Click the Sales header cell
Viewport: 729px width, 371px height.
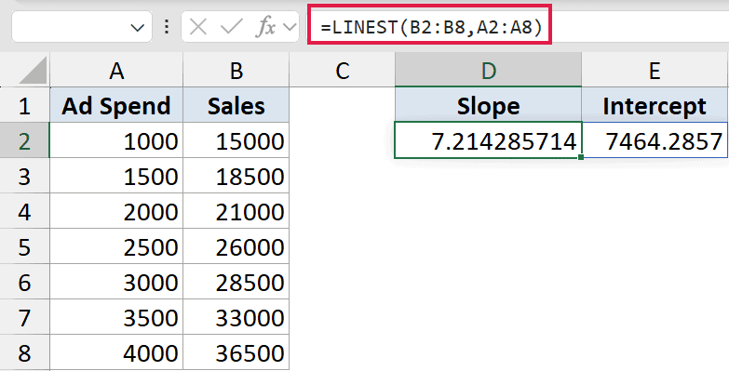(236, 105)
